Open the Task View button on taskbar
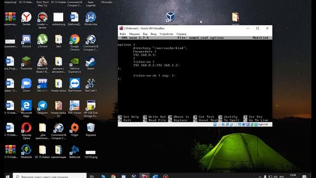 91,176
